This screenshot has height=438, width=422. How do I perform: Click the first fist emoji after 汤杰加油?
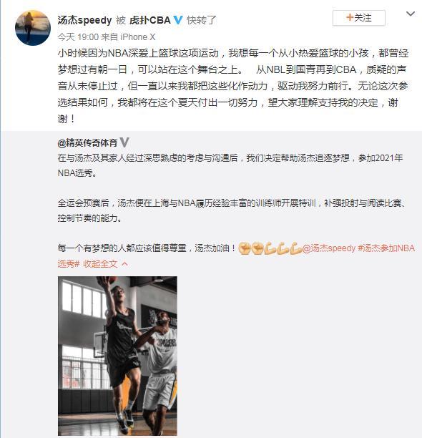[245, 248]
